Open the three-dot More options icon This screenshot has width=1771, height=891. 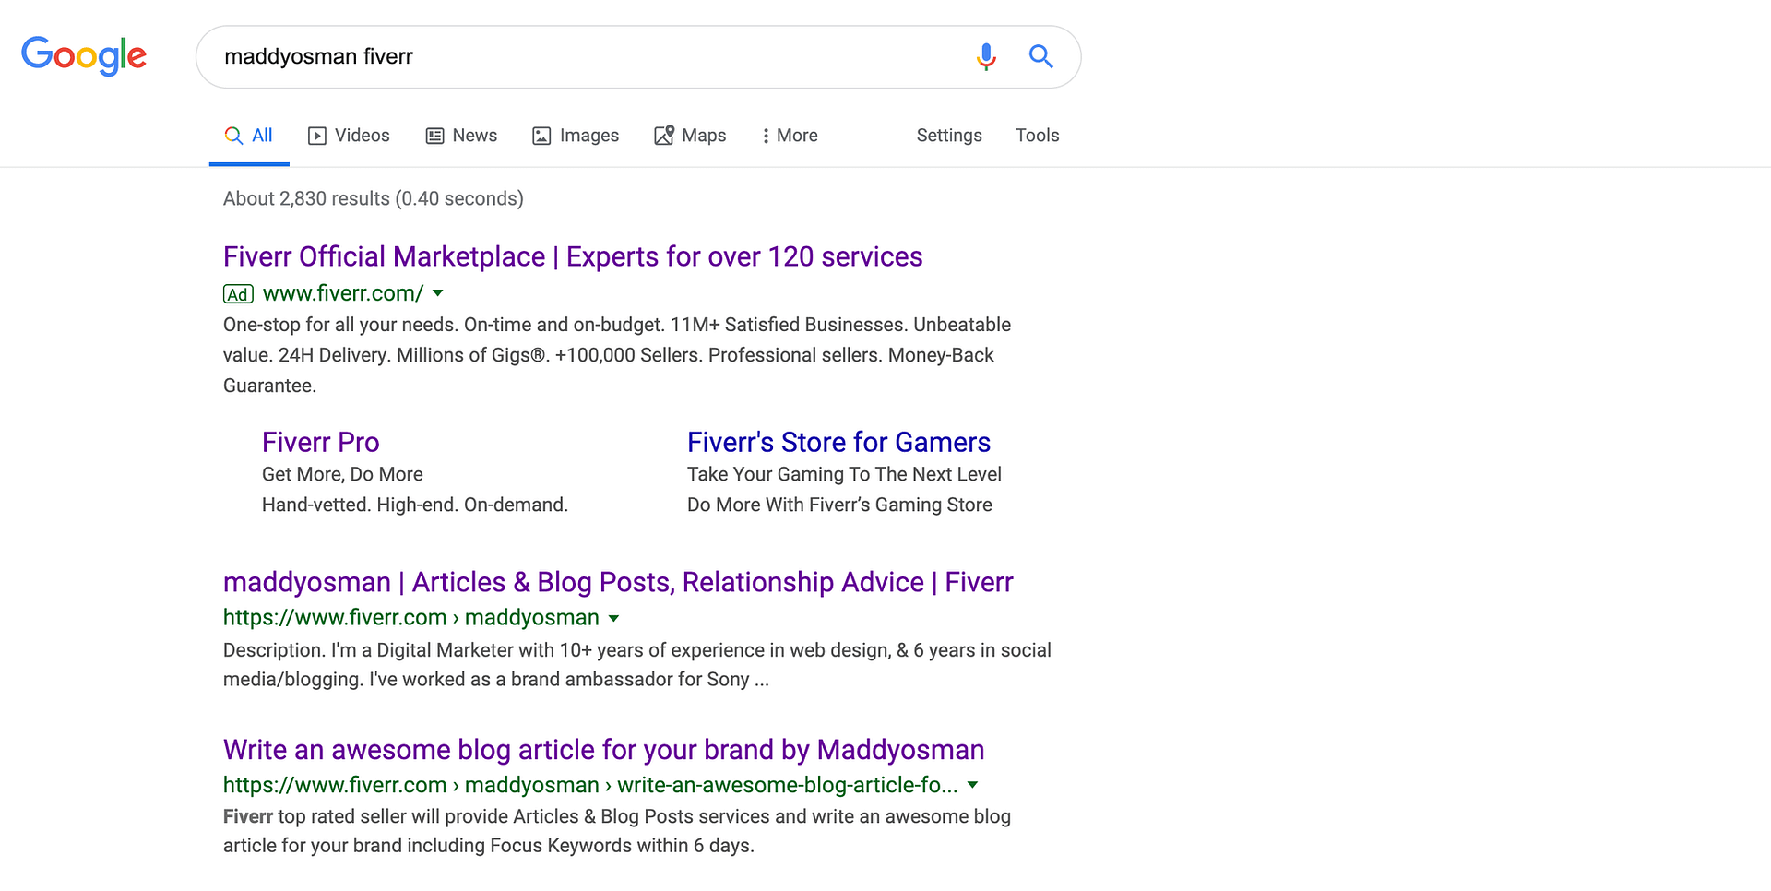(x=766, y=136)
